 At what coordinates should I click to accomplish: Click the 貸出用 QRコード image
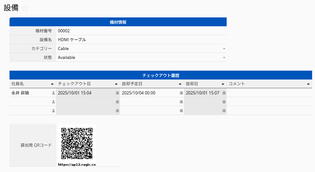pos(77,143)
